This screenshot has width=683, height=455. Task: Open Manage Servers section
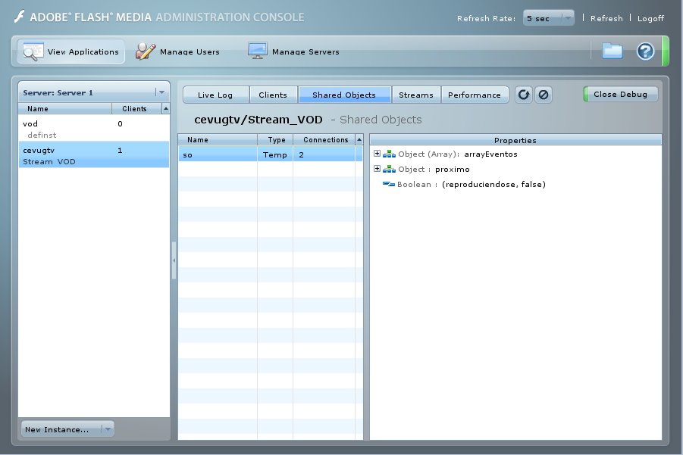293,51
